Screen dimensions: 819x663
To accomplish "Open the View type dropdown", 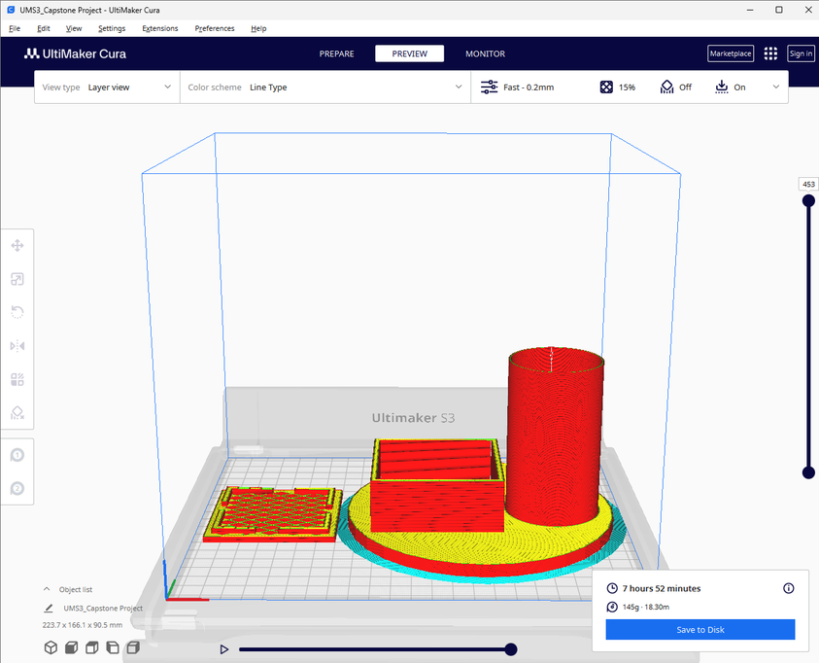I will pos(107,87).
